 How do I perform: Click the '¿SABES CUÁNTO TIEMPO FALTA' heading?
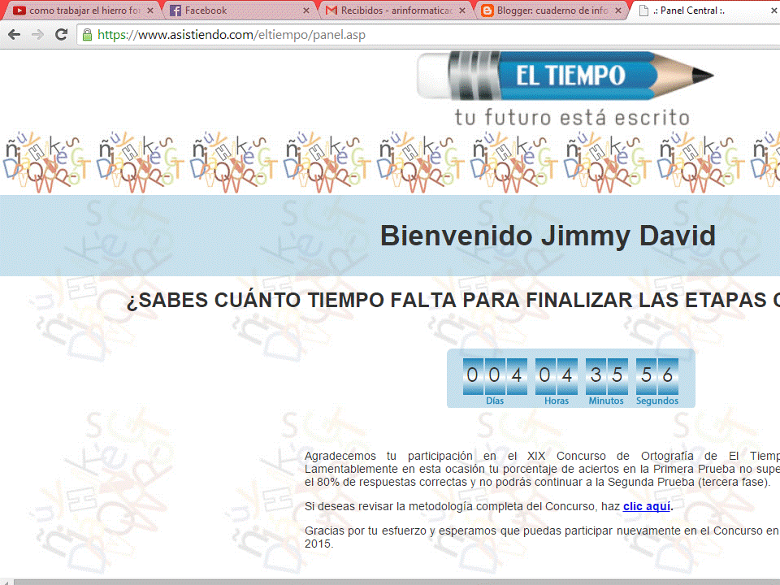[453, 301]
